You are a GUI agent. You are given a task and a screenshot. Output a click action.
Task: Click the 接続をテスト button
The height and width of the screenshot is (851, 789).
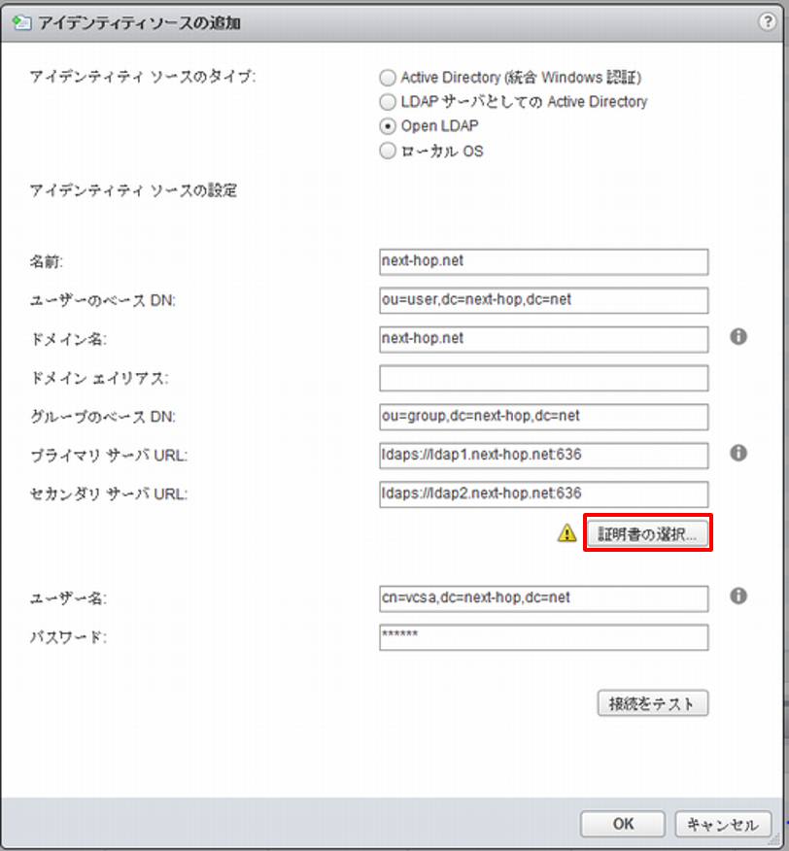click(x=652, y=703)
